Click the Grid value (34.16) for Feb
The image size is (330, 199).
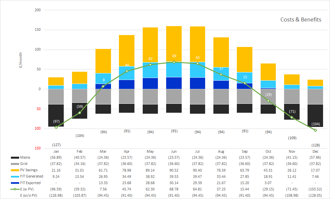80,164
